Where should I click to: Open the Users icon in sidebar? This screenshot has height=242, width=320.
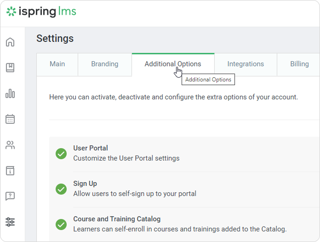click(10, 145)
